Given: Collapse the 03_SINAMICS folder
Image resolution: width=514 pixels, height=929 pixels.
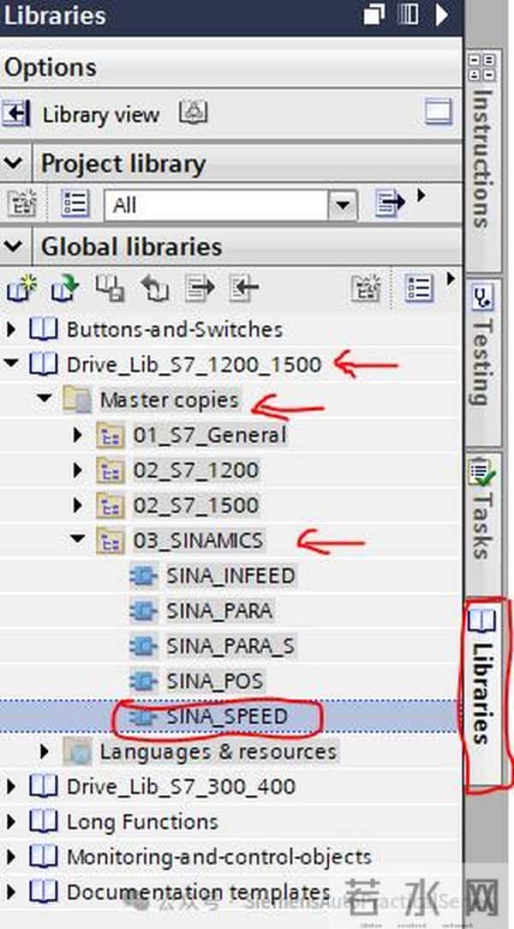Looking at the screenshot, I should click(79, 540).
